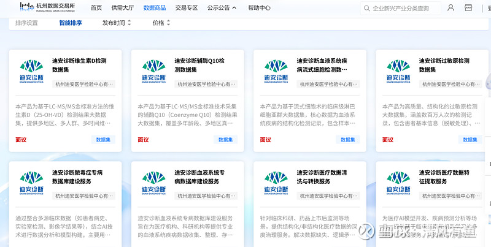Click logo of 血液系统专病数据库建设服务 card

[x=154, y=183]
